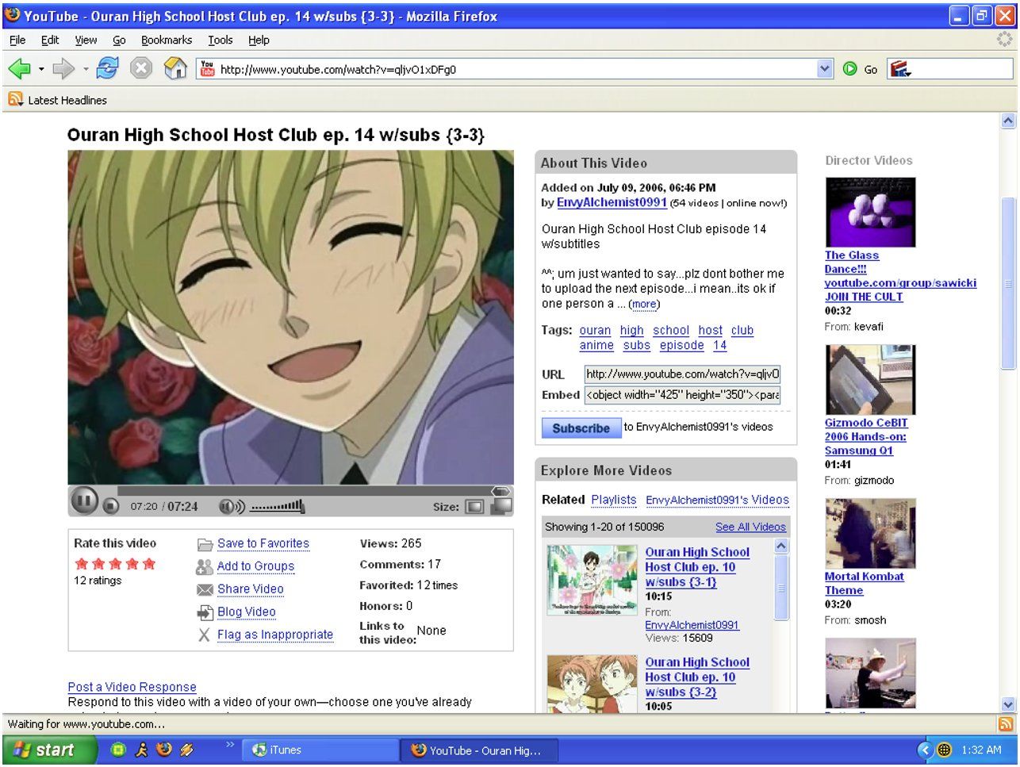Screen dimensions: 1020x767
Task: Switch to the full screen size icon
Action: tap(500, 506)
